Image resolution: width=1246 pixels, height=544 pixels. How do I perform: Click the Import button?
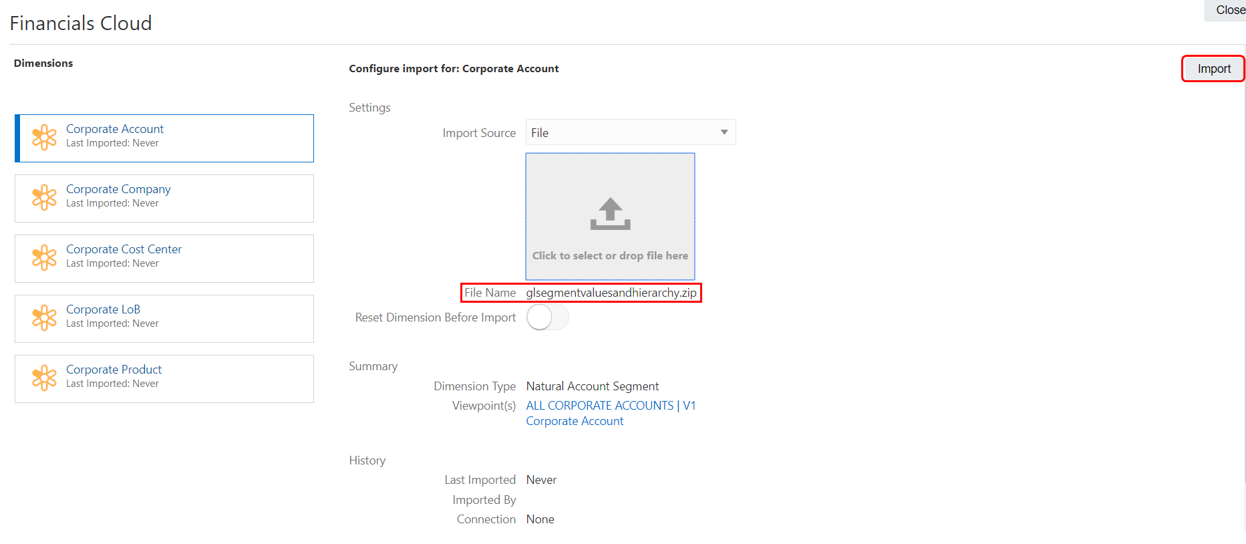coord(1213,69)
